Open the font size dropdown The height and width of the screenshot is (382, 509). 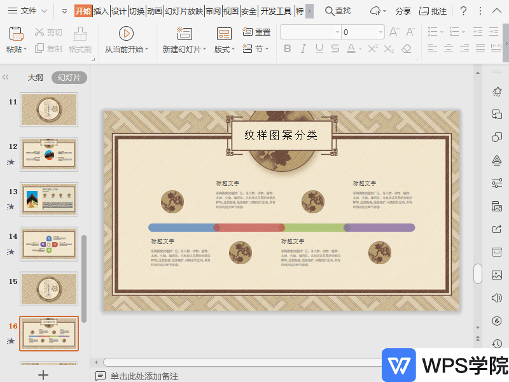(x=380, y=32)
